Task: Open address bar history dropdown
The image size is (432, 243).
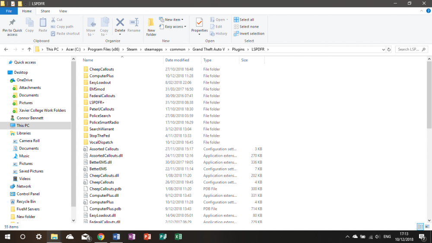Action: tap(383, 50)
